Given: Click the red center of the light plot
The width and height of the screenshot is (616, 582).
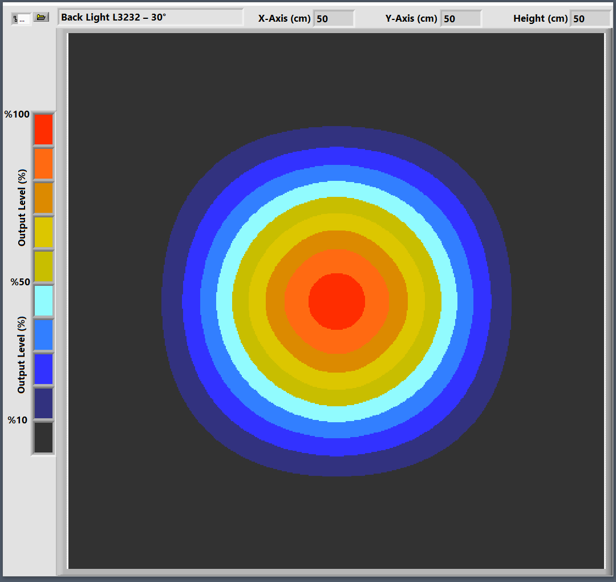Looking at the screenshot, I should pyautogui.click(x=337, y=301).
